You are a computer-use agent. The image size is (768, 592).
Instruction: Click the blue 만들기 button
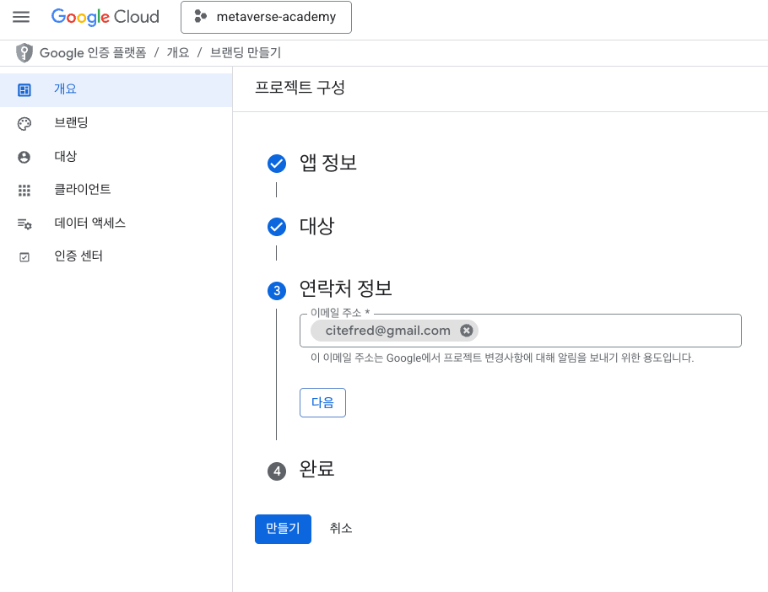tap(283, 529)
